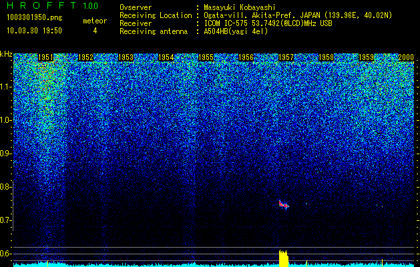This screenshot has width=420, height=267.
Task: Click the 1954 time marker label
Action: tap(166, 57)
